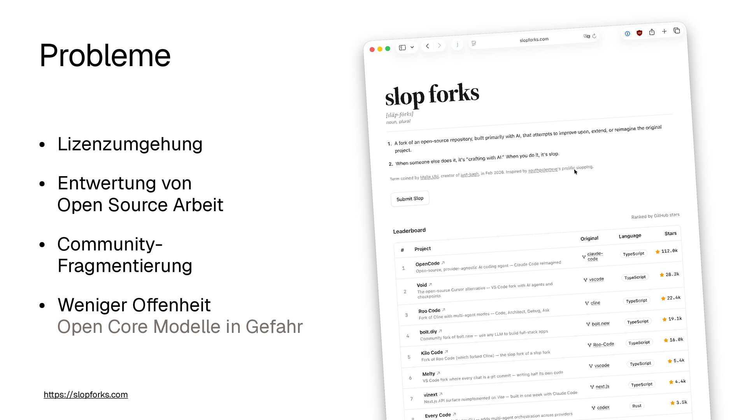Click the slopforks.com address field
The image size is (747, 420).
pyautogui.click(x=534, y=40)
